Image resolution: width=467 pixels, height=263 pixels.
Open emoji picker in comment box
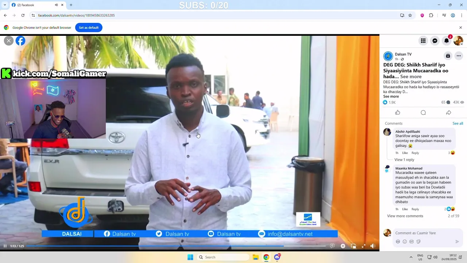point(405,241)
